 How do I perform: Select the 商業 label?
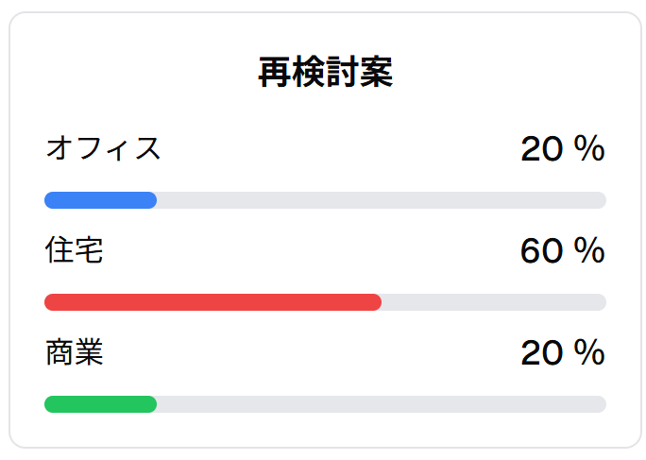(x=75, y=352)
